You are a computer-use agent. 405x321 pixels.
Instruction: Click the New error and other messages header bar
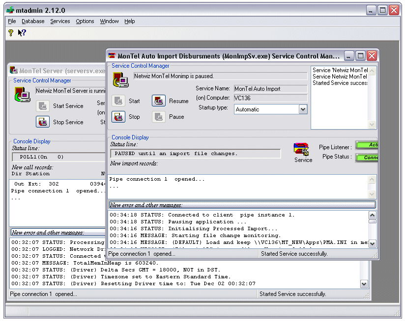(242, 205)
